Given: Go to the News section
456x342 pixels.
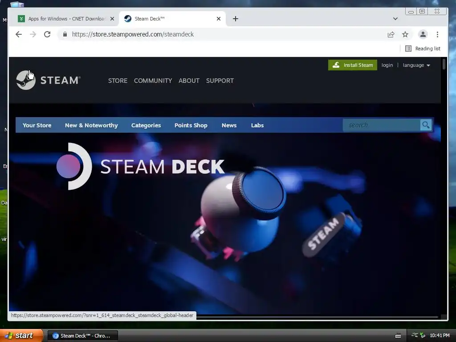Looking at the screenshot, I should click(229, 125).
